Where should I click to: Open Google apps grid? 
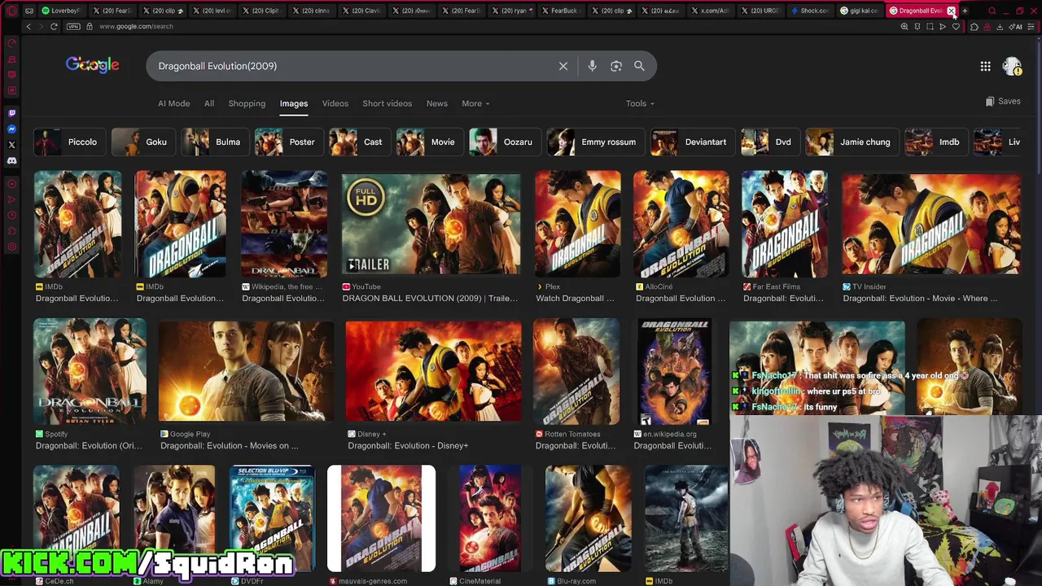point(985,66)
